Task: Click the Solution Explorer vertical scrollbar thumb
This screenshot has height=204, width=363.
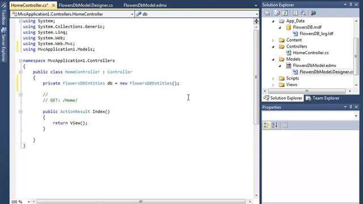Action: click(356, 56)
